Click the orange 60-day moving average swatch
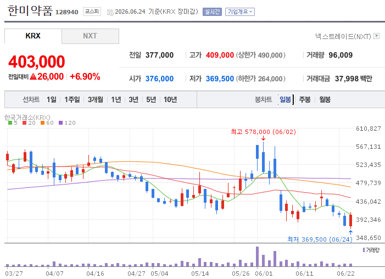 click(x=42, y=123)
